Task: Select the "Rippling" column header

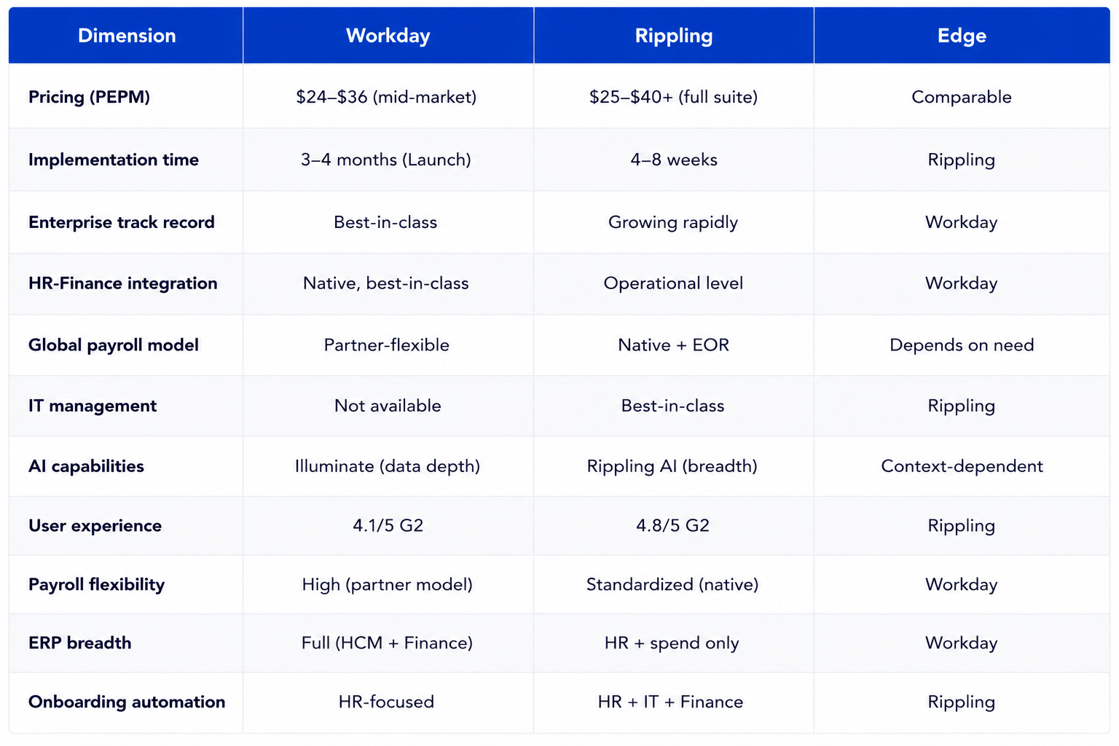Action: pos(674,36)
